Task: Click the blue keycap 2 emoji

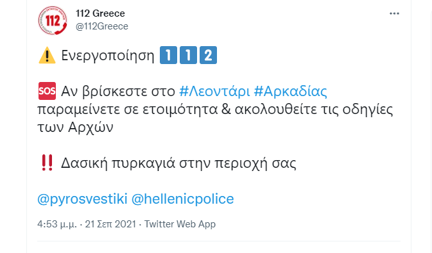Action: (x=208, y=55)
